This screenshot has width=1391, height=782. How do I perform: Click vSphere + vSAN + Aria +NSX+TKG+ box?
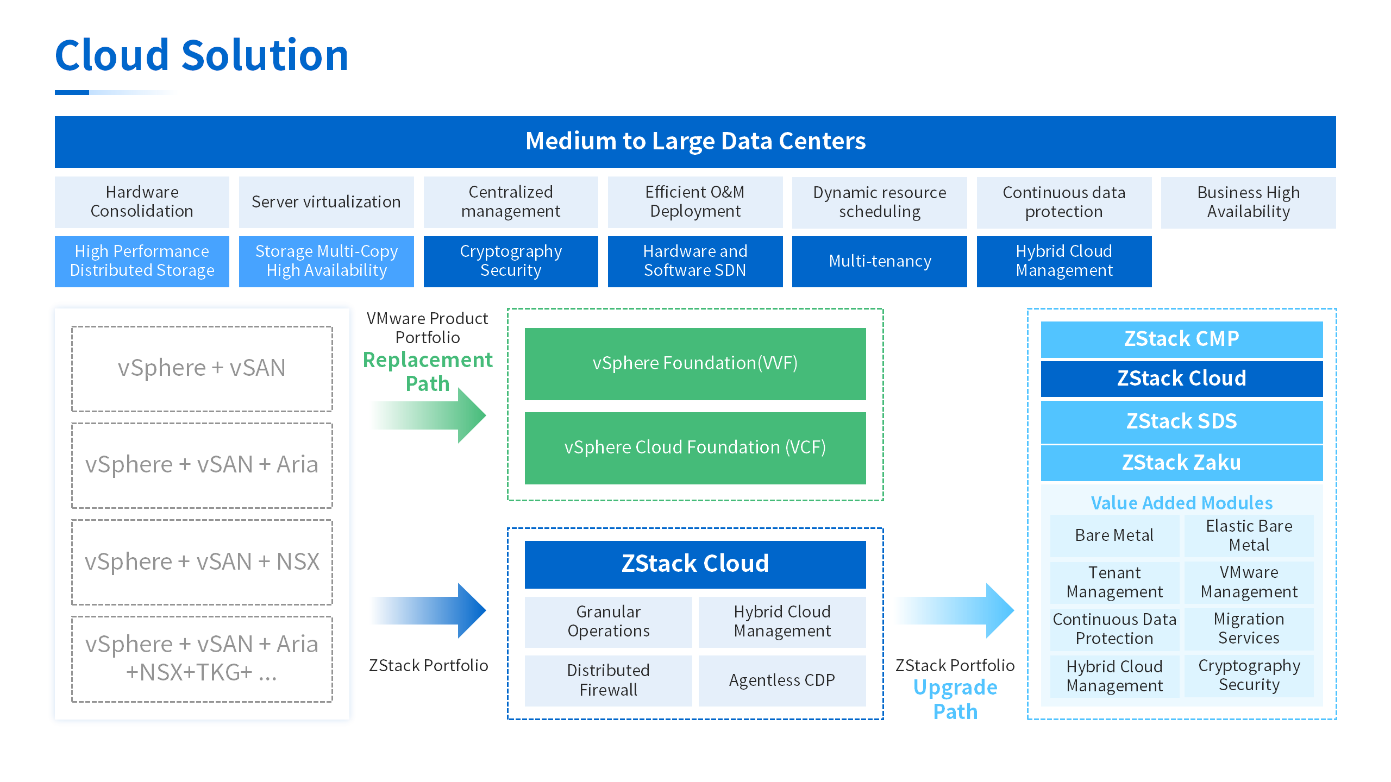click(x=202, y=659)
